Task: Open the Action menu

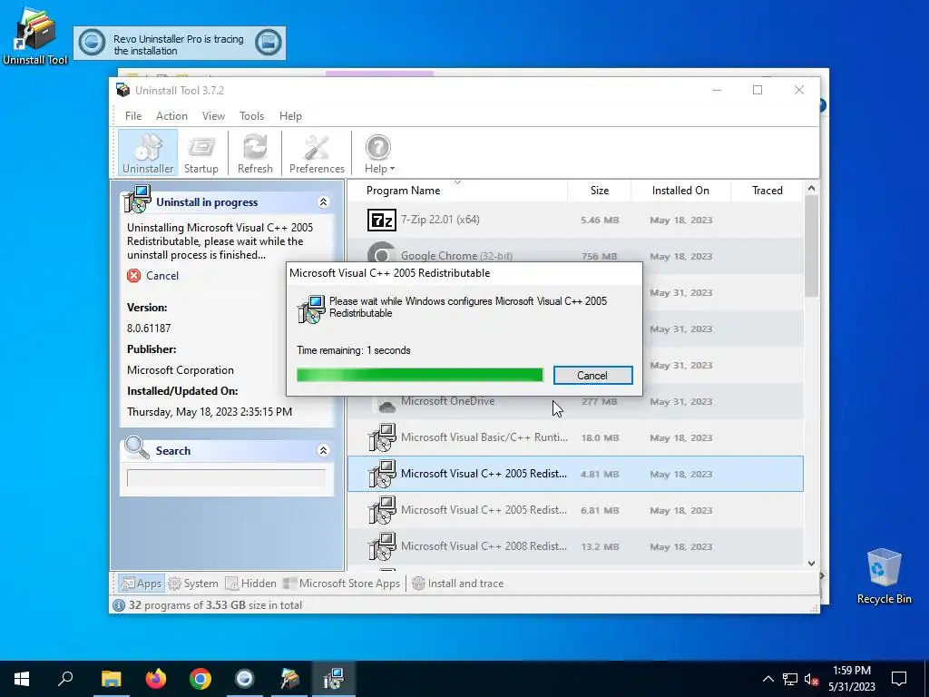Action: (x=171, y=116)
